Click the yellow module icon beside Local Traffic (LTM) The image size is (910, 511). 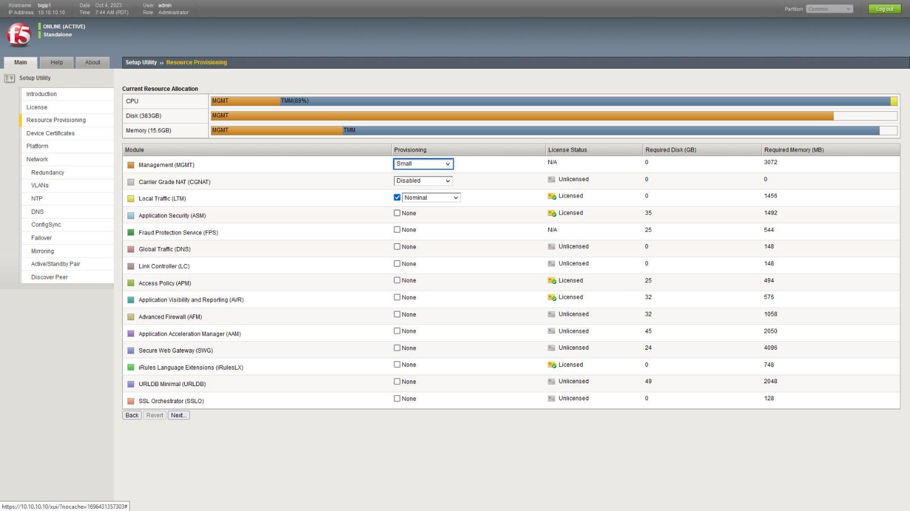(130, 198)
